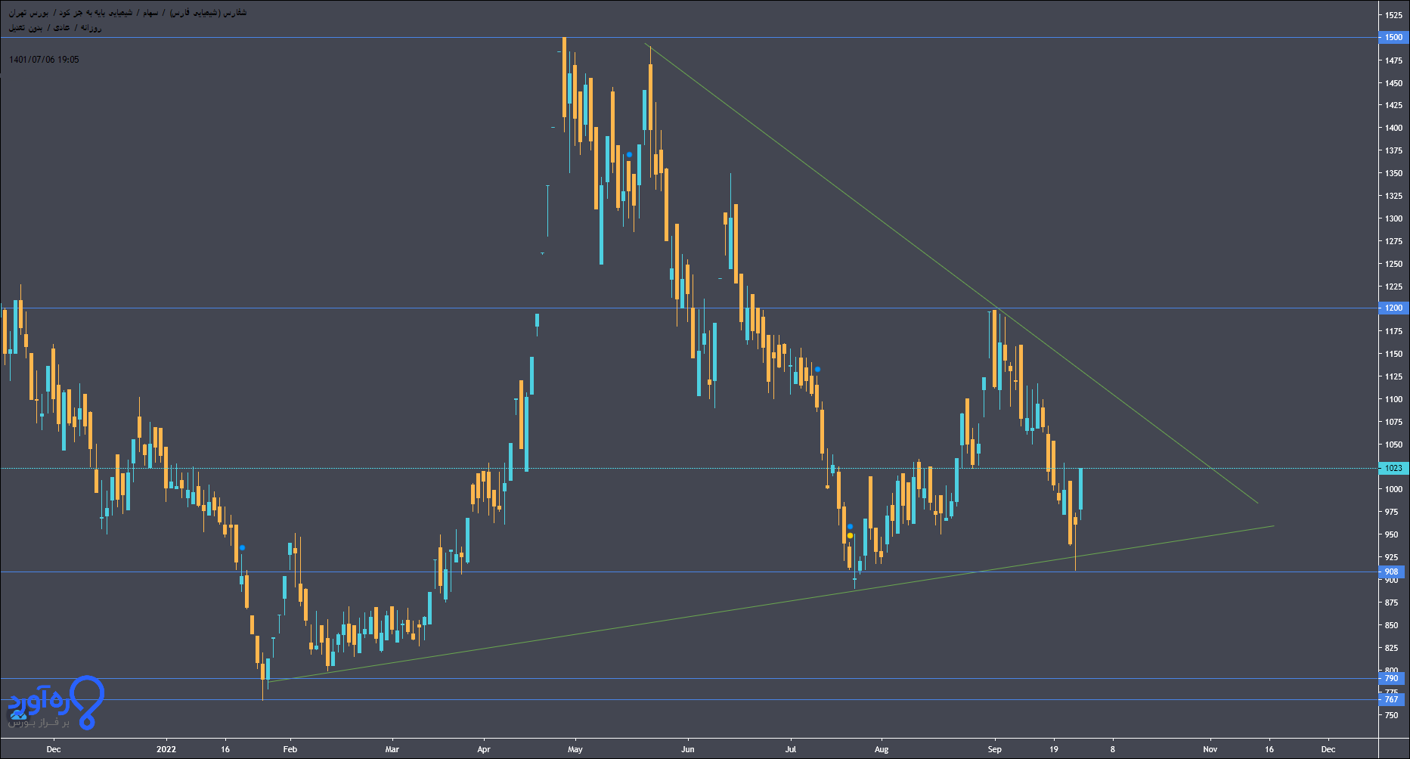This screenshot has height=759, width=1410.
Task: Click the 'بدون تعدیل' adjustment text
Action: [x=26, y=28]
